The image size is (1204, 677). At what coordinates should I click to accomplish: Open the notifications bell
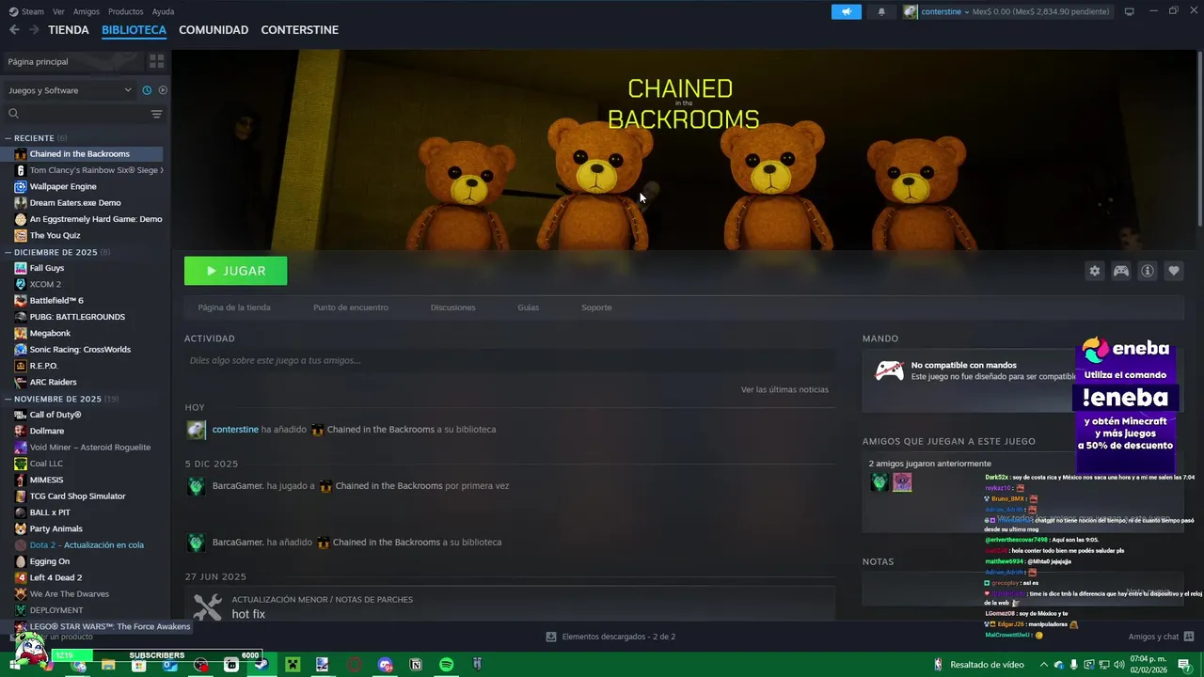click(x=881, y=11)
